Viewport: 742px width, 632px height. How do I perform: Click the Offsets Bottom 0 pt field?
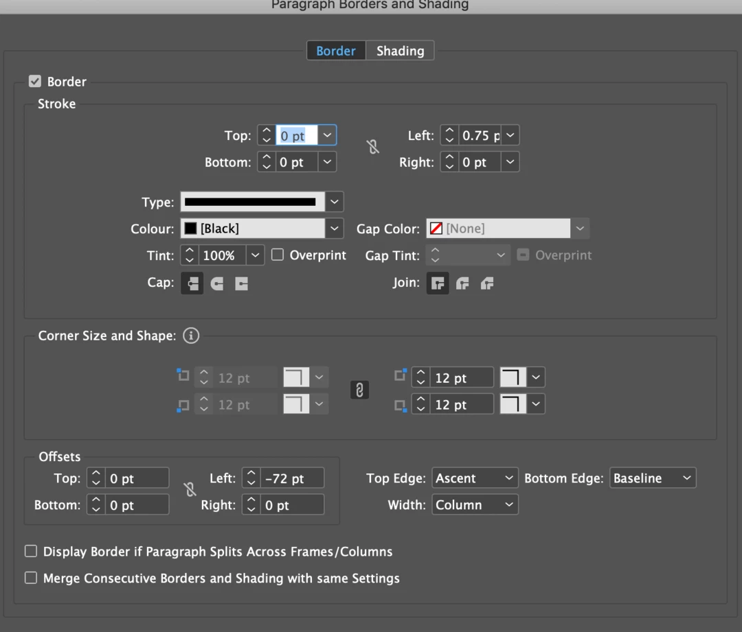pos(137,505)
